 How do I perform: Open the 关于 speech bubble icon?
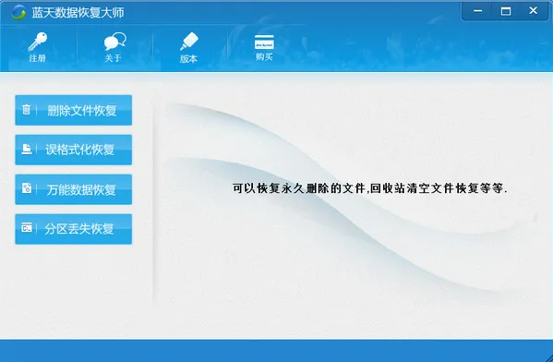114,42
